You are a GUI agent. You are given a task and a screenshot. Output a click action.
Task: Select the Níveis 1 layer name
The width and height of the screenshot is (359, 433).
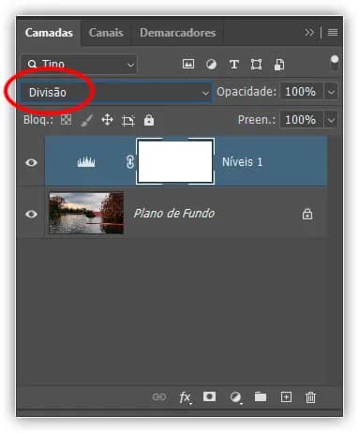(x=242, y=162)
